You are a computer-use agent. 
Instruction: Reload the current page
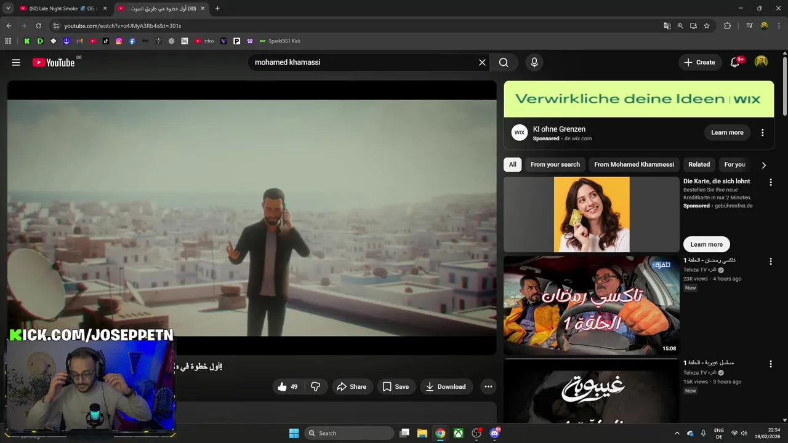(38, 26)
